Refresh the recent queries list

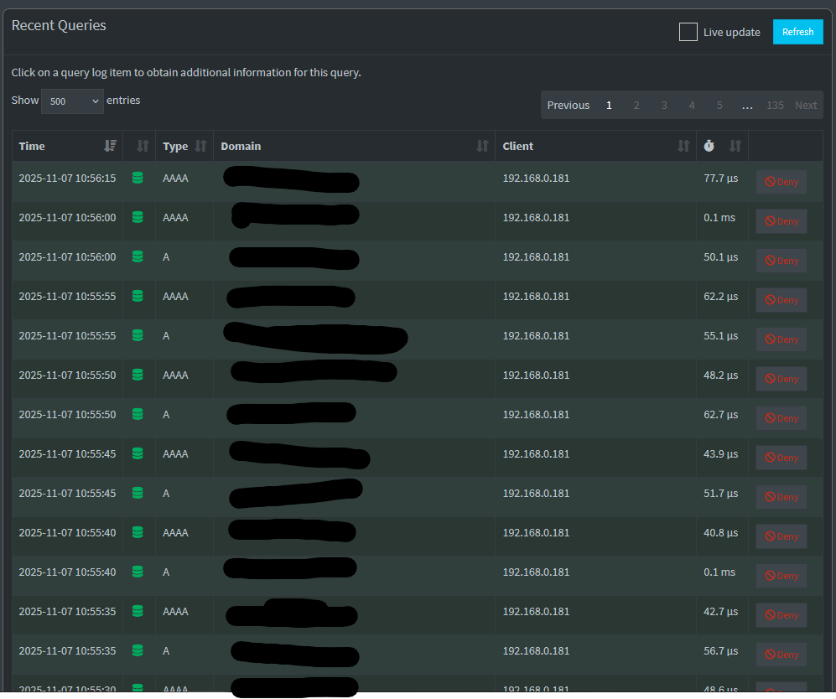[797, 32]
